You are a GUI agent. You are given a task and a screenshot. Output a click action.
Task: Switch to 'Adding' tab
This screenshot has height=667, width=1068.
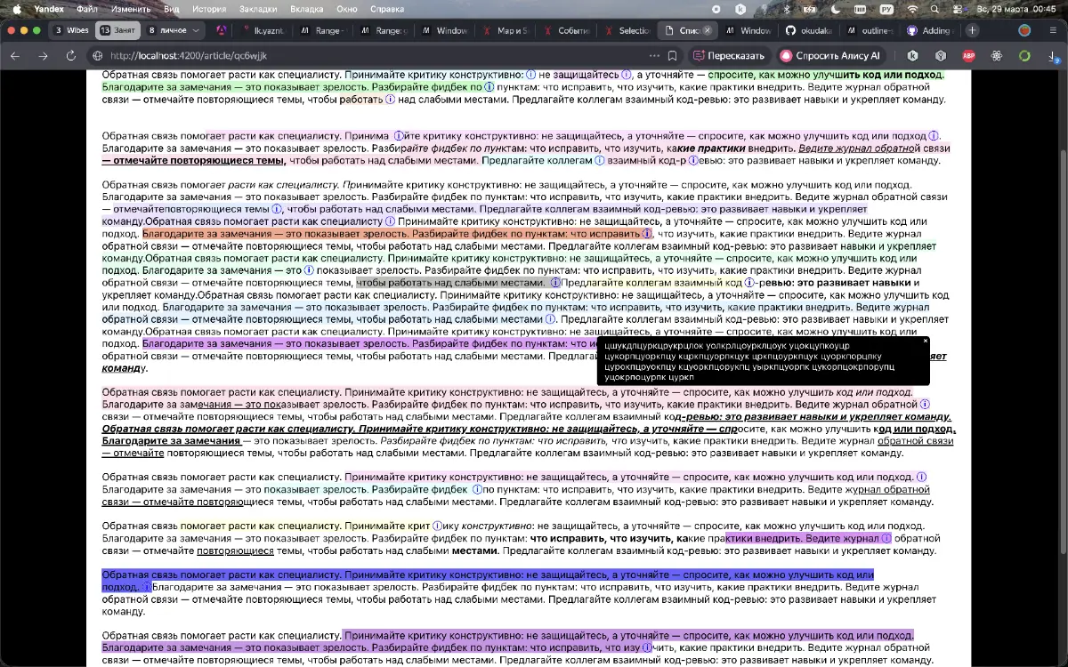tap(929, 30)
